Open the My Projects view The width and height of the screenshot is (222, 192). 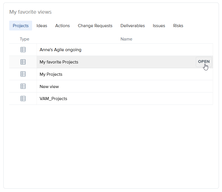click(x=51, y=74)
